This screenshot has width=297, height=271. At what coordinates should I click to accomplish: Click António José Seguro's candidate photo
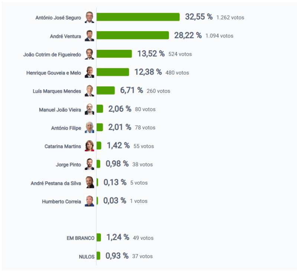point(89,17)
